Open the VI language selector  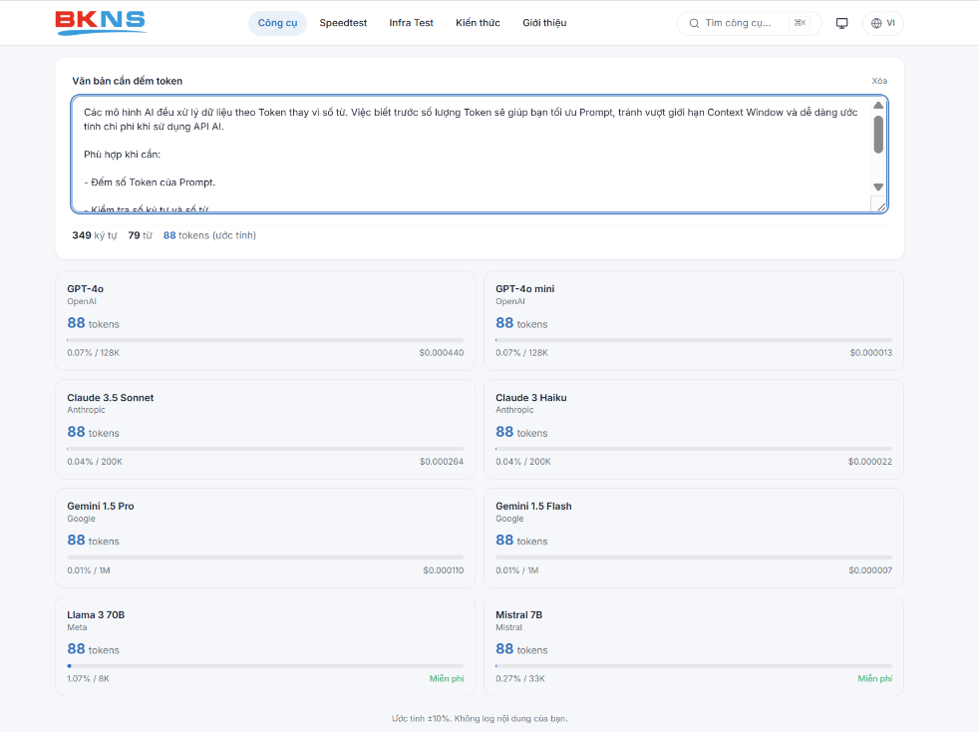883,23
